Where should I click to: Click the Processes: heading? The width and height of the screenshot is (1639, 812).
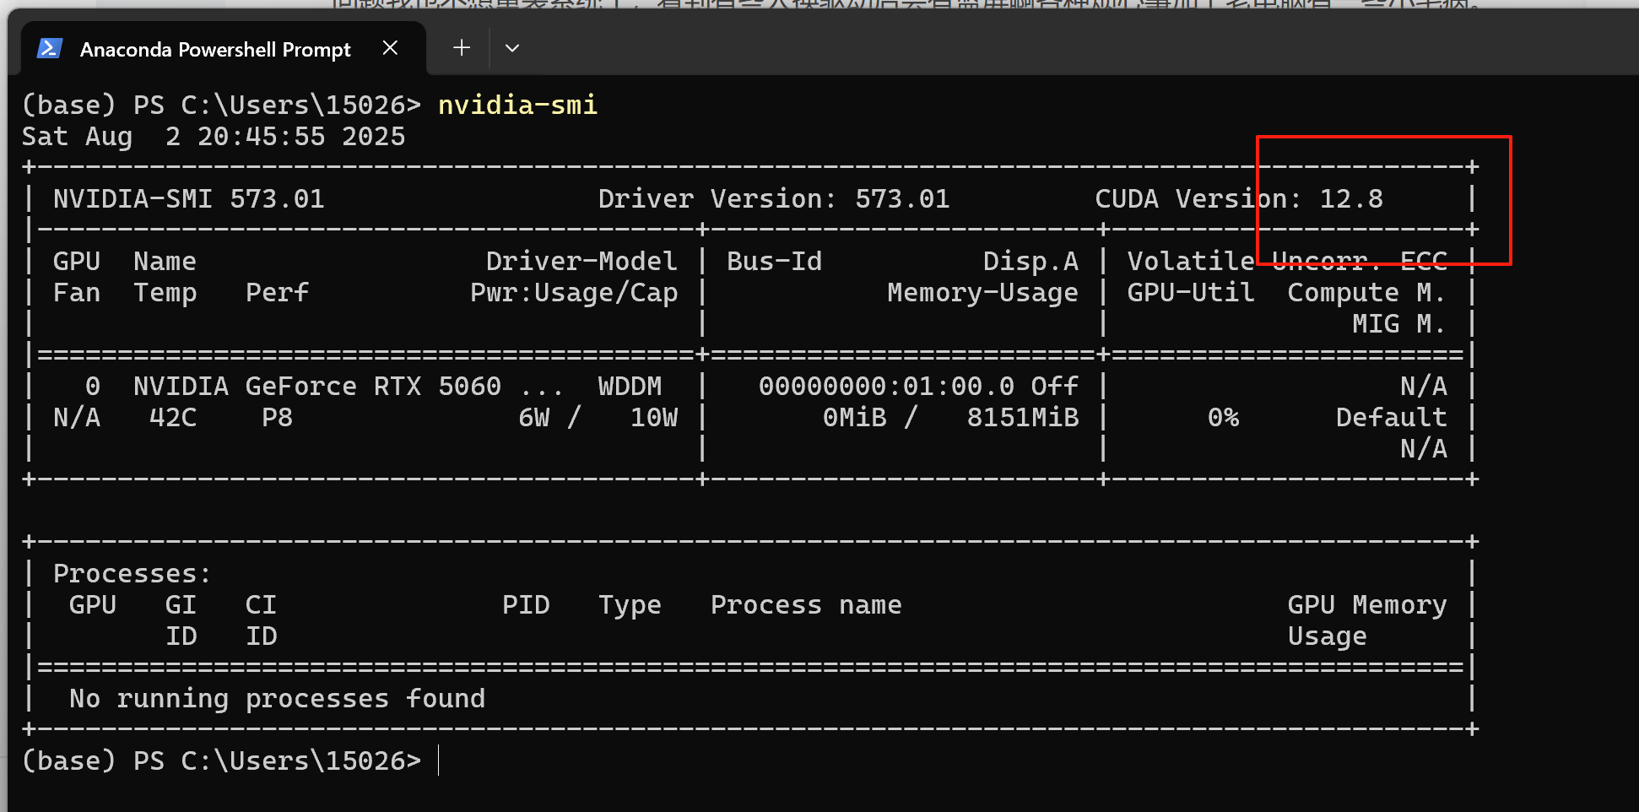132,573
